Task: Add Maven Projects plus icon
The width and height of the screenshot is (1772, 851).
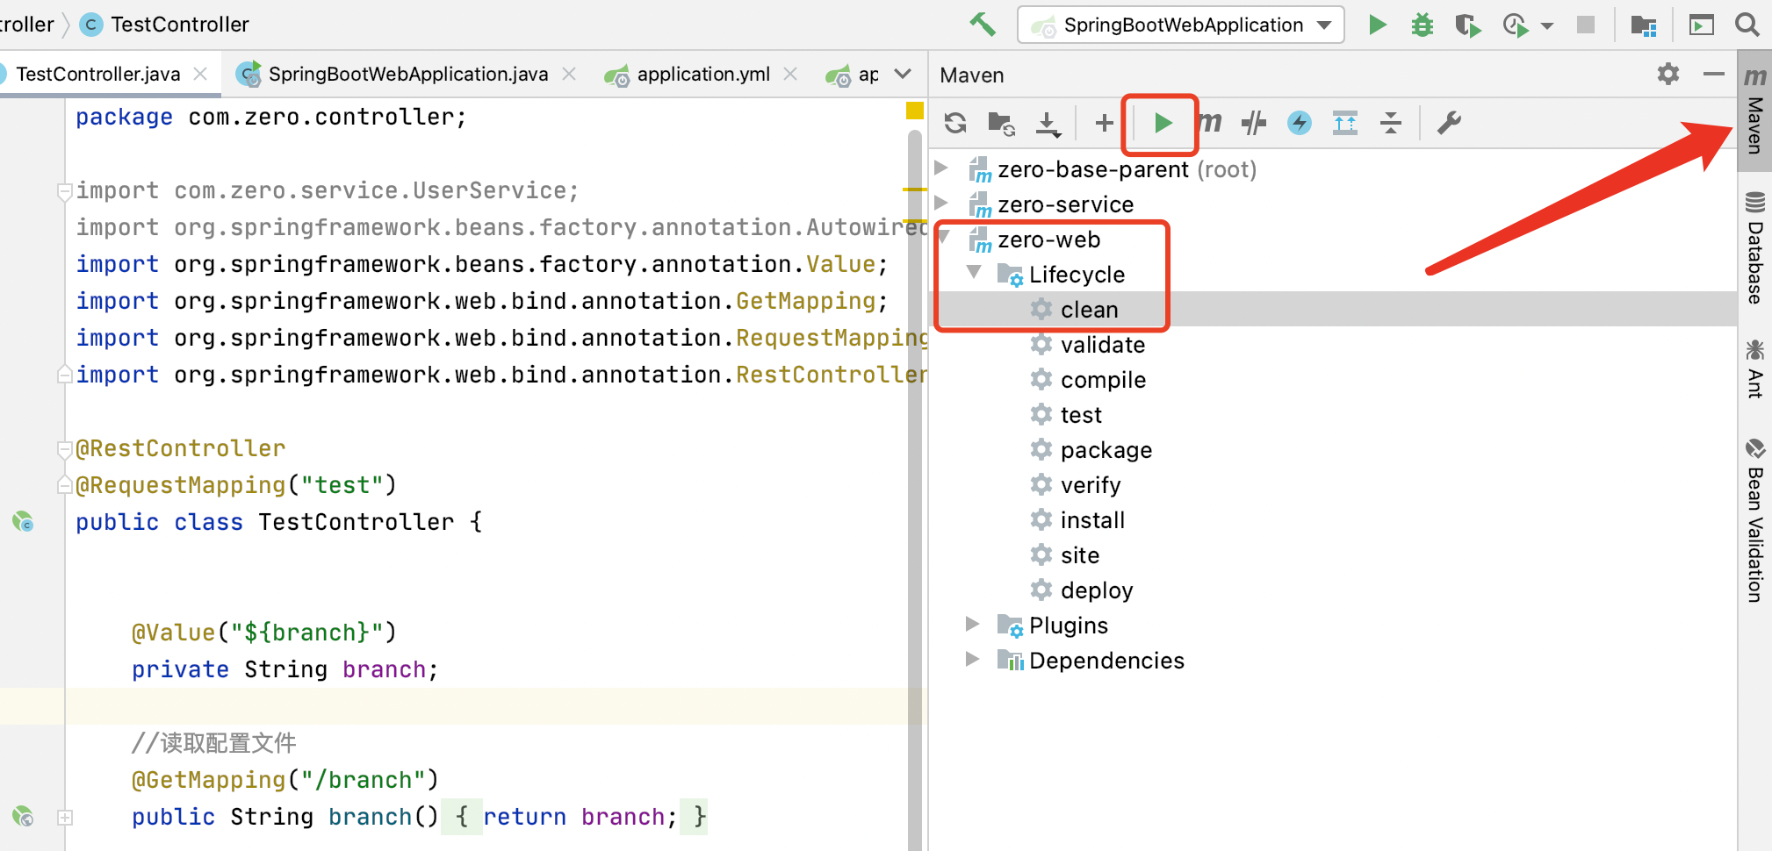Action: (1105, 123)
